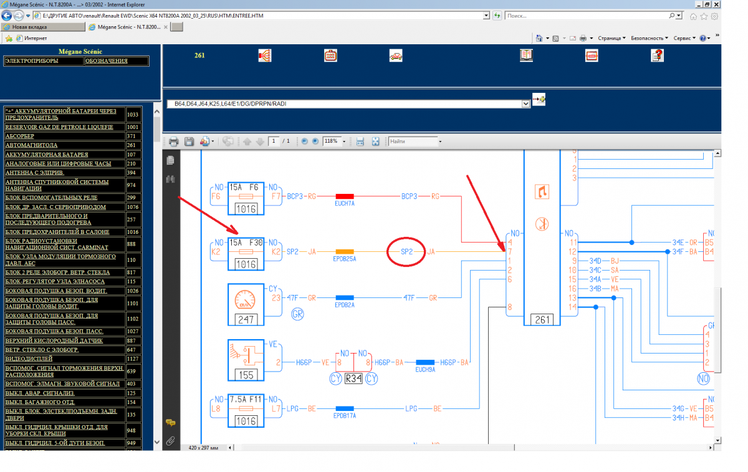Open the PDF collaborate share icon
The height and width of the screenshot is (472, 748).
tap(204, 142)
